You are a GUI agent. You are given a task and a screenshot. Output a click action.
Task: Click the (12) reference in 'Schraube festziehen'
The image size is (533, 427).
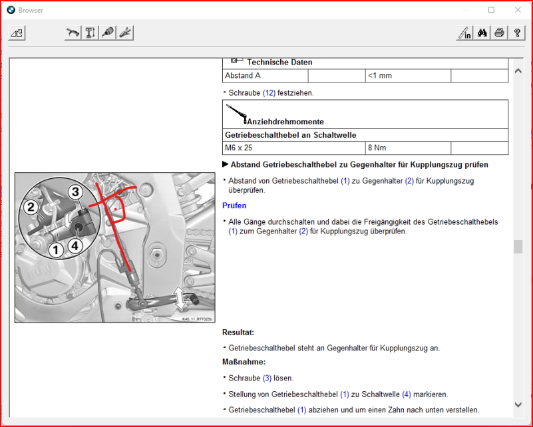(269, 93)
